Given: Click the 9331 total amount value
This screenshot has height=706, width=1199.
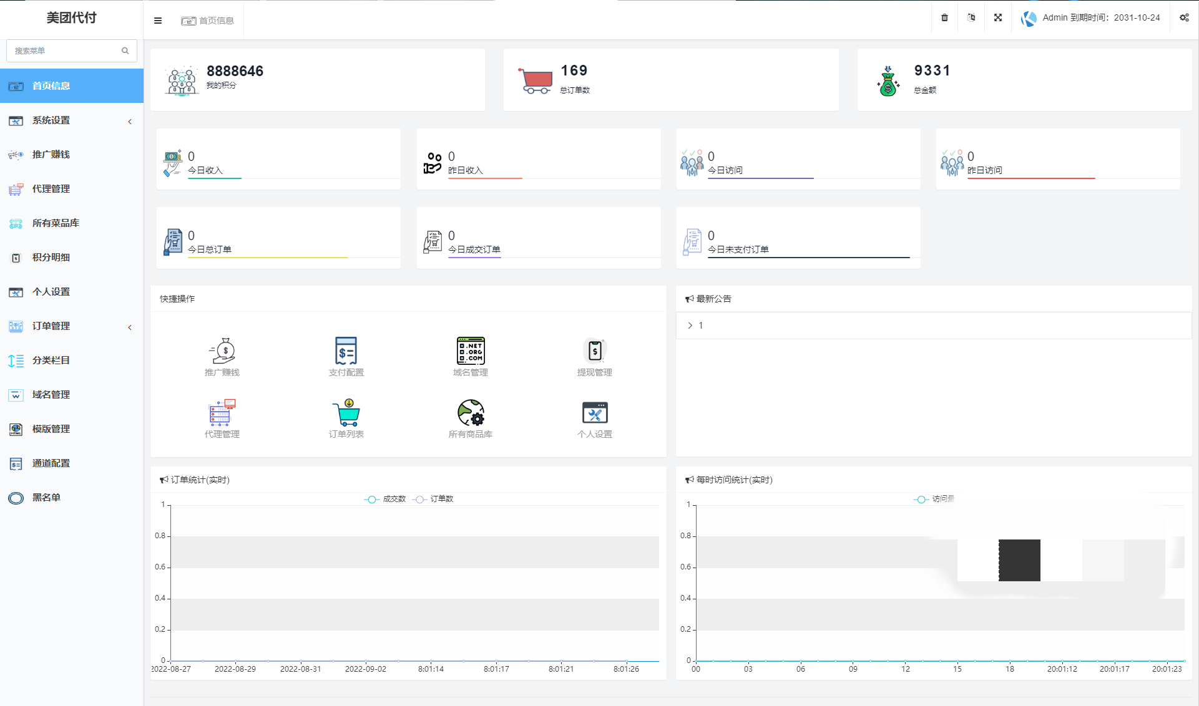Looking at the screenshot, I should point(932,70).
